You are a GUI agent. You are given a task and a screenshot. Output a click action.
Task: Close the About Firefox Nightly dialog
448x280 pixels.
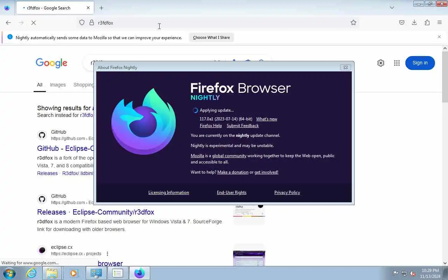click(345, 67)
